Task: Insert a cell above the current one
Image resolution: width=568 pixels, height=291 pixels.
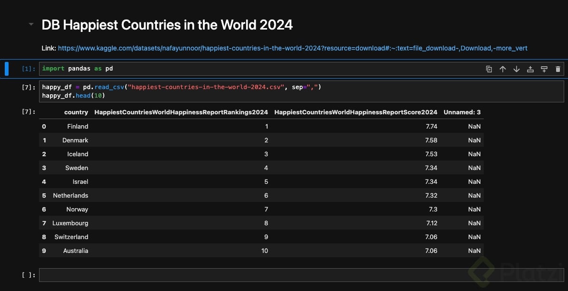Action: click(x=530, y=69)
